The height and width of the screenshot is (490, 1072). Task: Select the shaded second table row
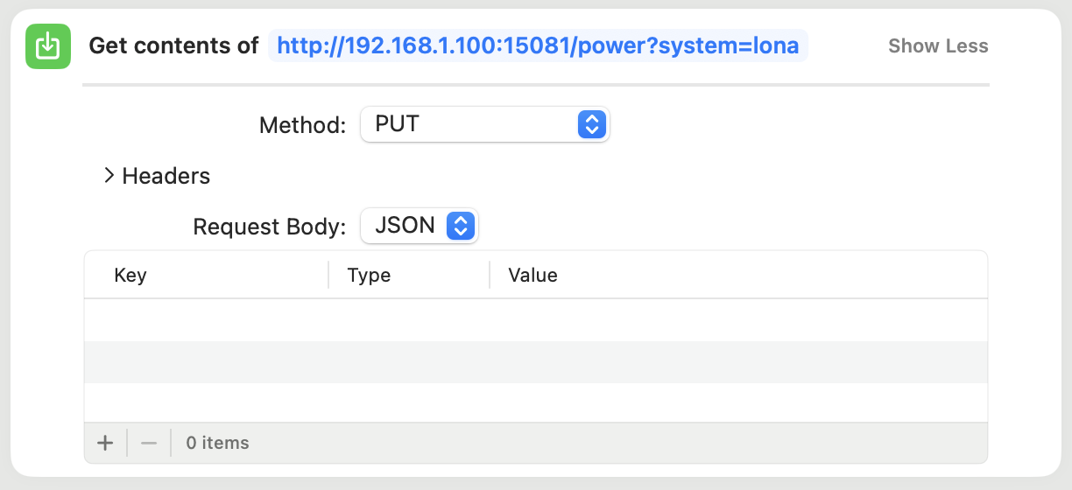(x=535, y=361)
